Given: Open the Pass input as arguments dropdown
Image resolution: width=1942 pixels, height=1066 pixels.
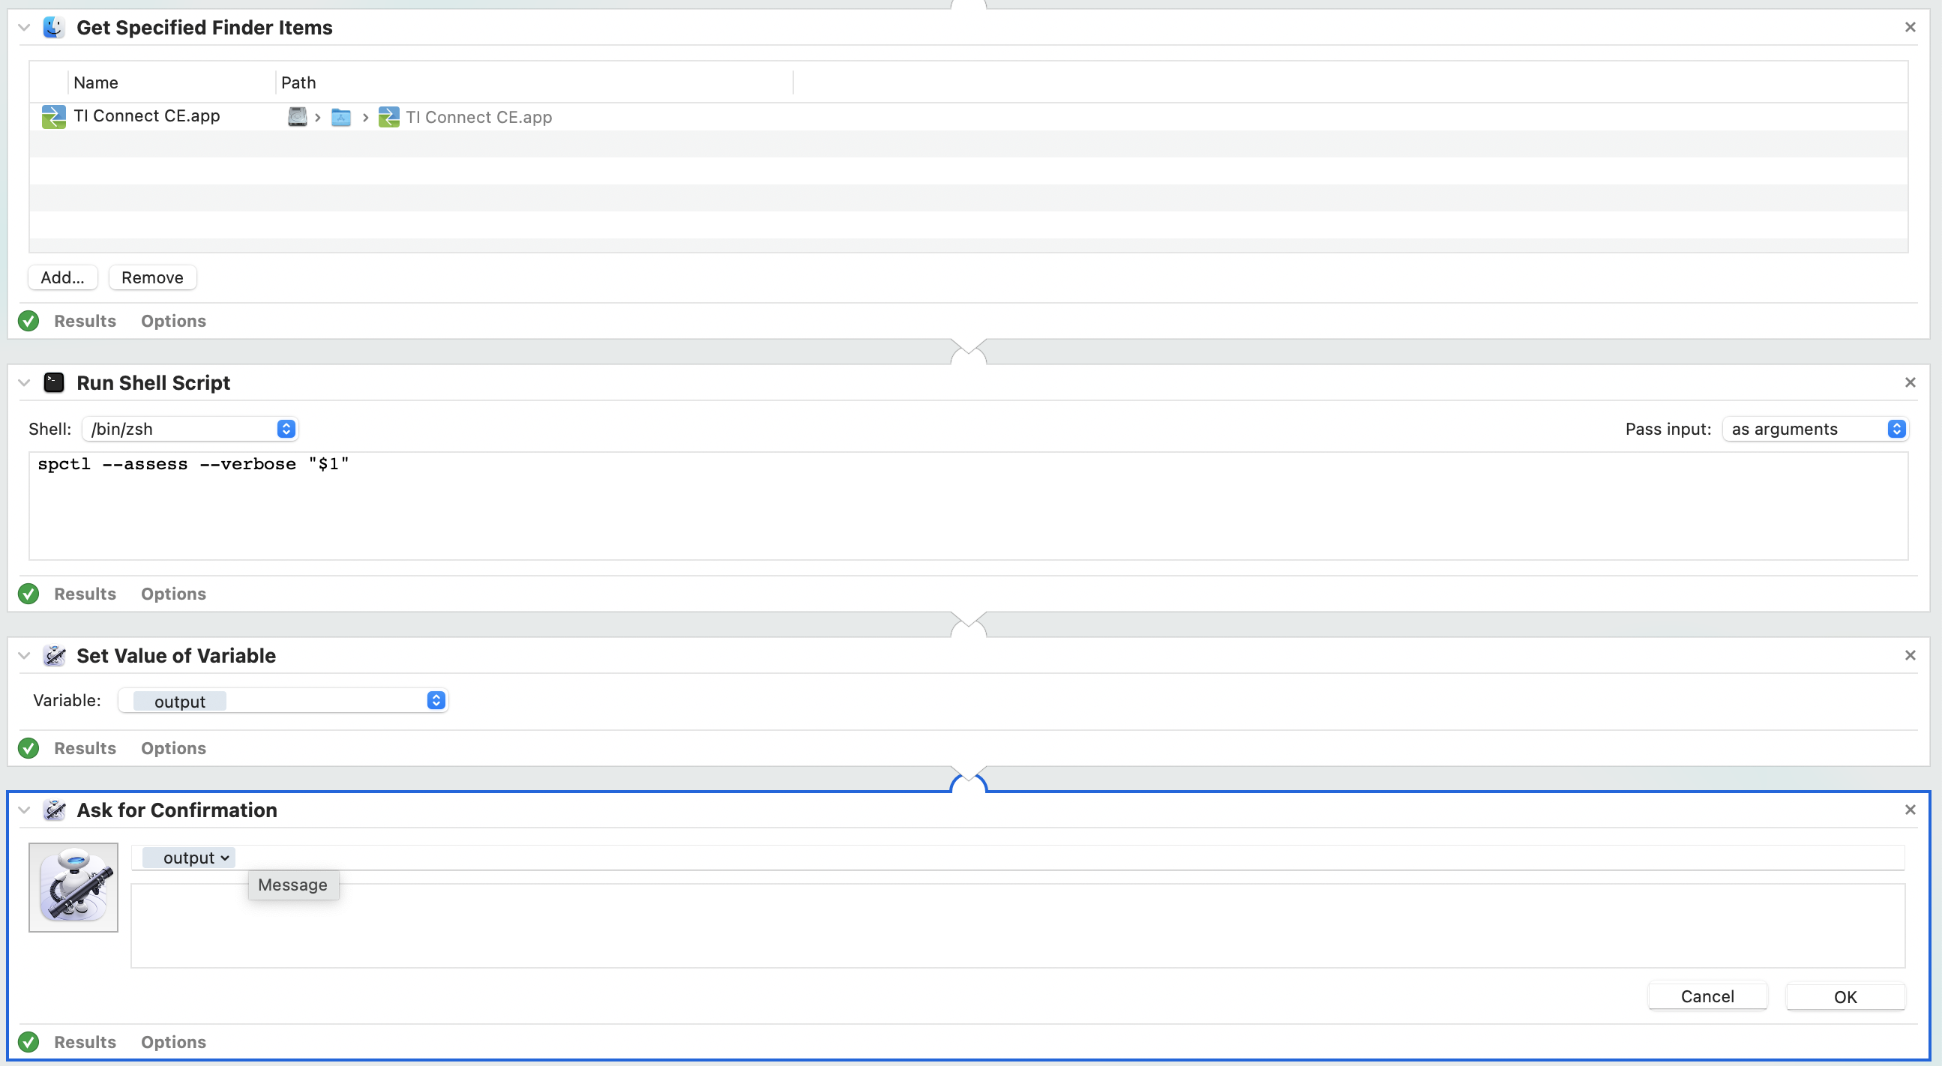Looking at the screenshot, I should pos(1815,428).
